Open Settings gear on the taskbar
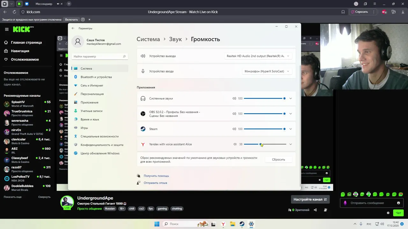 pos(251,224)
